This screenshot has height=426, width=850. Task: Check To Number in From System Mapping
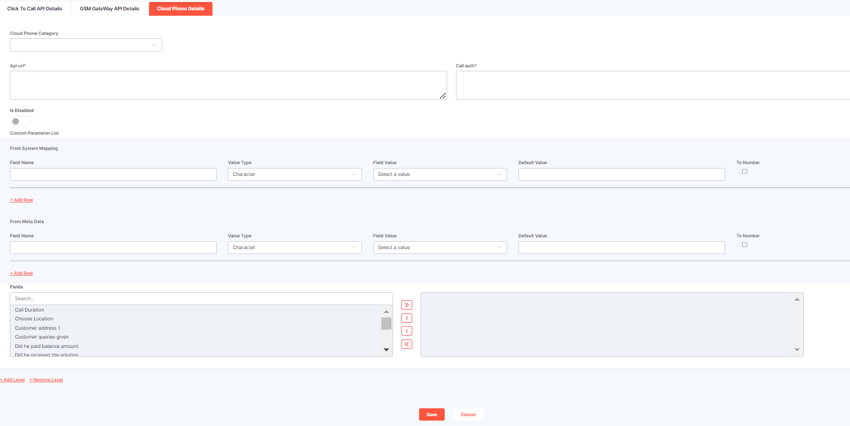pyautogui.click(x=745, y=171)
